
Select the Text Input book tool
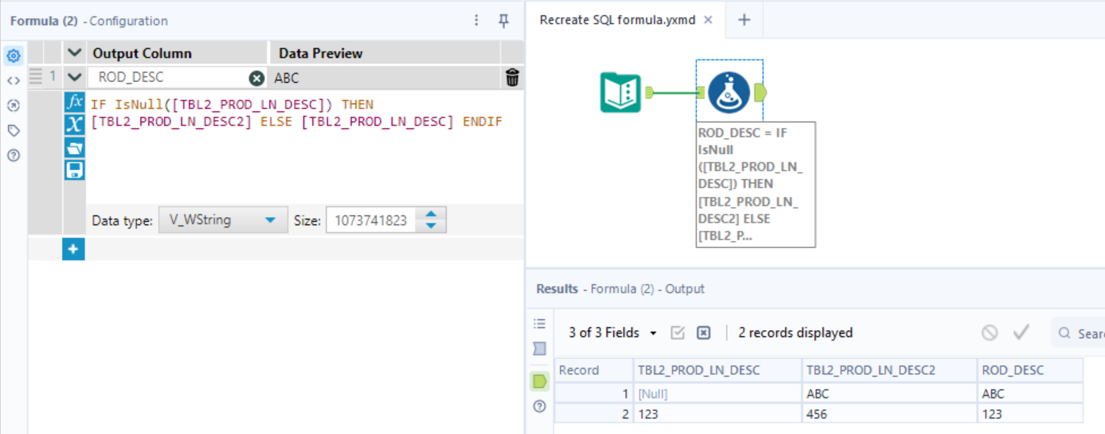coord(620,93)
